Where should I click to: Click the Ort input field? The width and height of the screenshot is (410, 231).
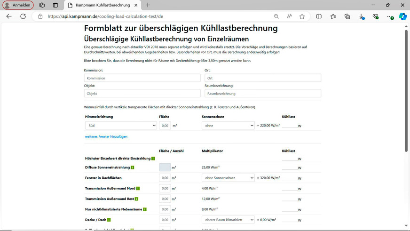click(263, 78)
